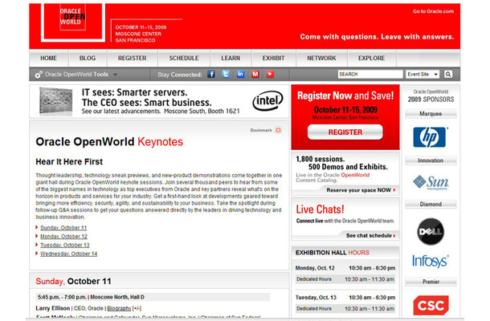Click the Oracle OpenWorld Keynotes title

point(109,142)
